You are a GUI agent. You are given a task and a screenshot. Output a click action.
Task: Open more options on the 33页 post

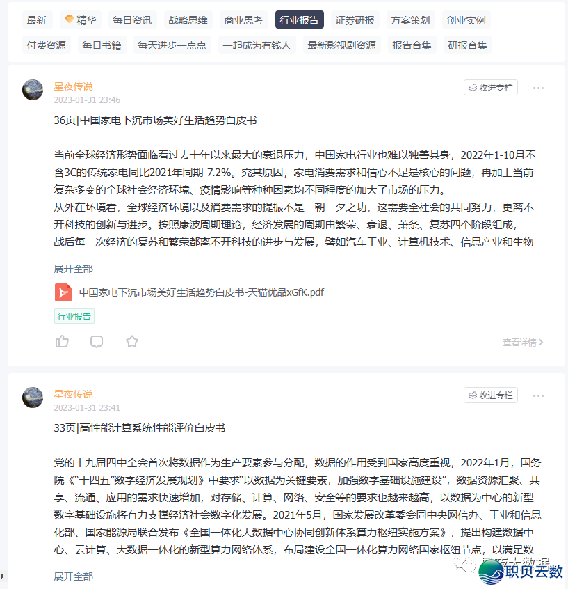click(538, 395)
